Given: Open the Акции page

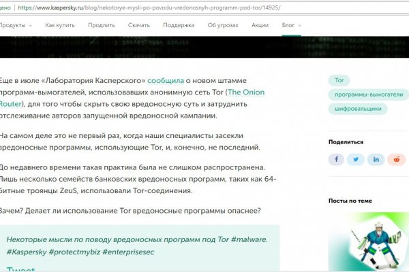Looking at the screenshot, I should coord(260,25).
